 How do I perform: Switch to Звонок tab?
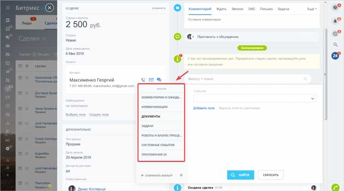point(237,9)
